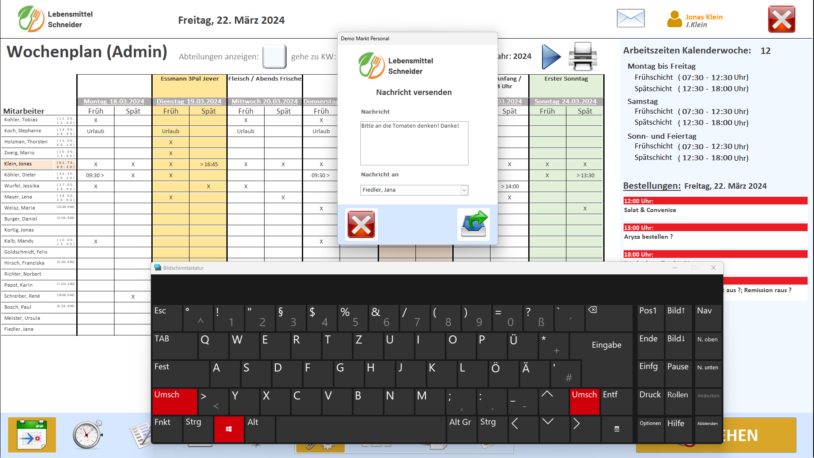Screen dimensions: 814x458
Task: Click the printer icon
Action: [583, 56]
